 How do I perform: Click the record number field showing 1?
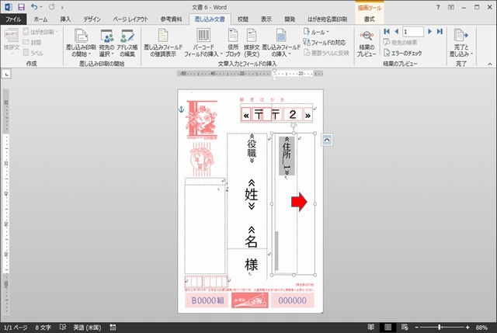pyautogui.click(x=413, y=32)
